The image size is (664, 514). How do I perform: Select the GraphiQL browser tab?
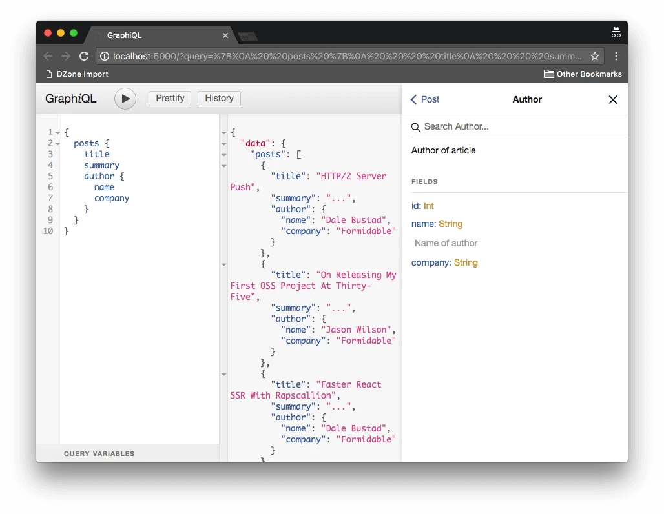[x=161, y=35]
